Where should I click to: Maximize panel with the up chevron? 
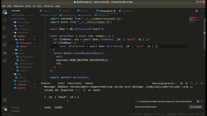click(x=197, y=83)
